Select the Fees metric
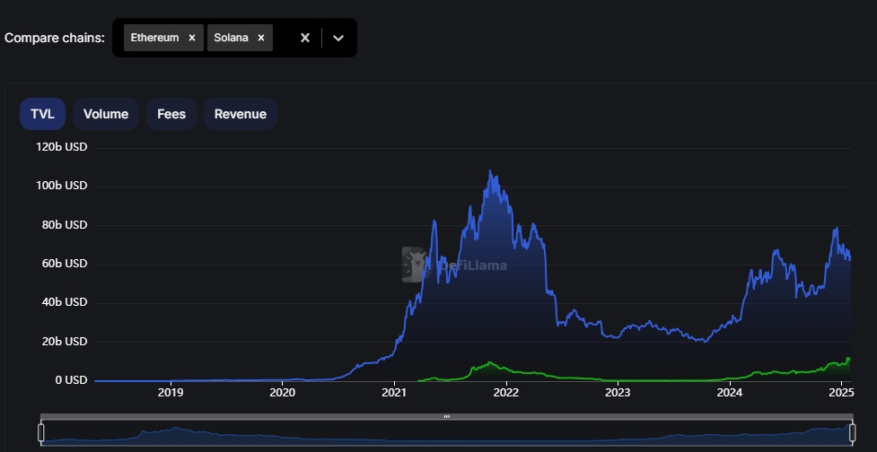 pos(171,114)
